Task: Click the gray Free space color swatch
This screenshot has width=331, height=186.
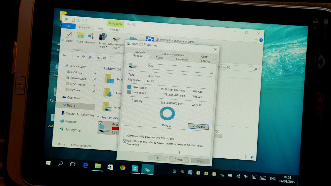Action: (129, 92)
